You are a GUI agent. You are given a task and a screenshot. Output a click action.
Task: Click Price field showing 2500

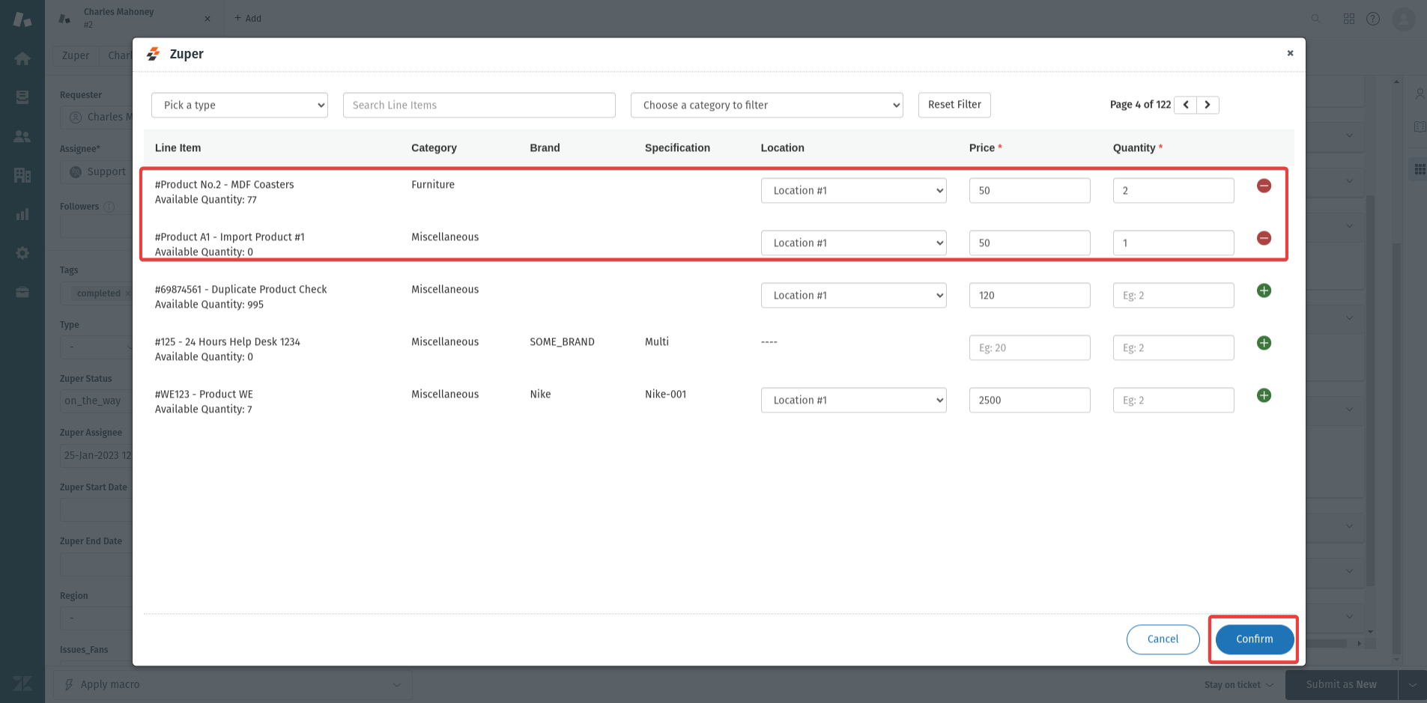(1029, 400)
